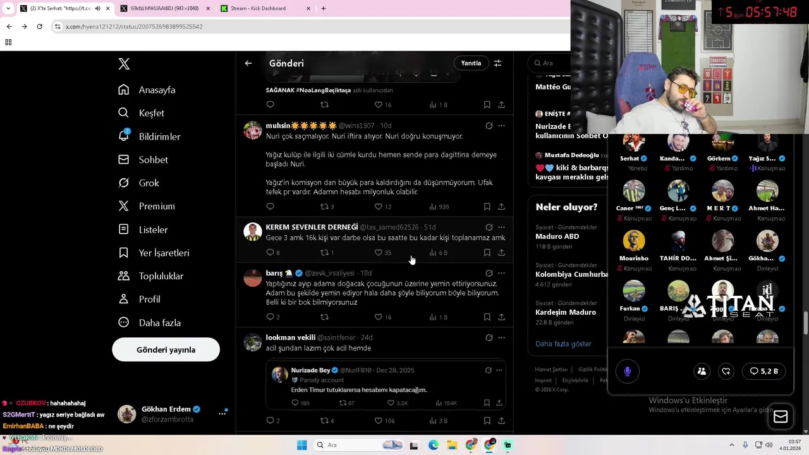Ask Grok about KEREM SEVENLER post
The image size is (809, 455).
(489, 227)
